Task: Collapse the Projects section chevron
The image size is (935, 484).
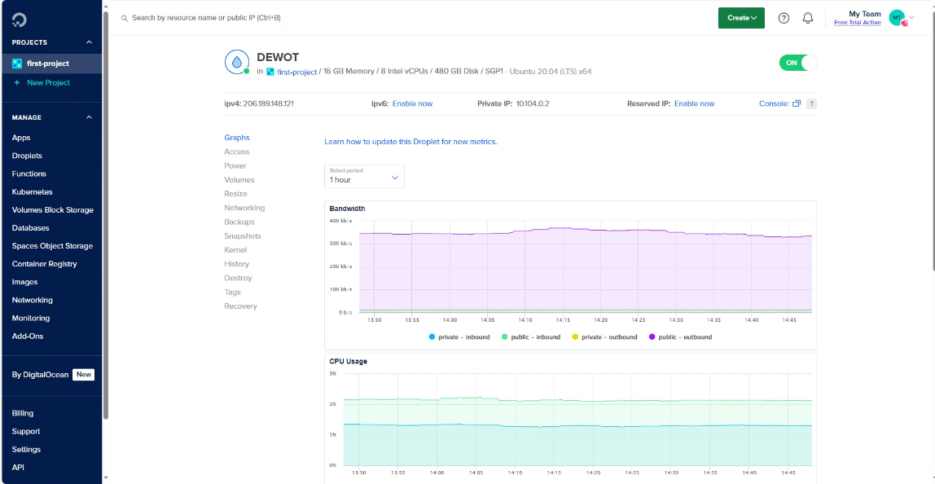Action: point(89,42)
